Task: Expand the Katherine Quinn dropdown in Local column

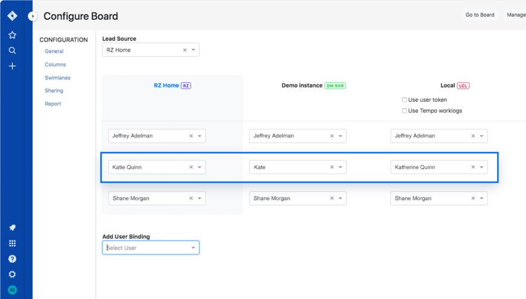Action: click(x=481, y=167)
